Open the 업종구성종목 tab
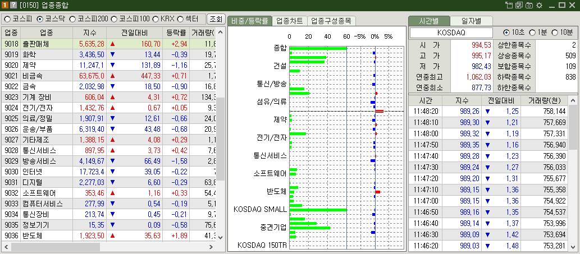Image resolution: width=580 pixels, height=254 pixels. pos(331,21)
